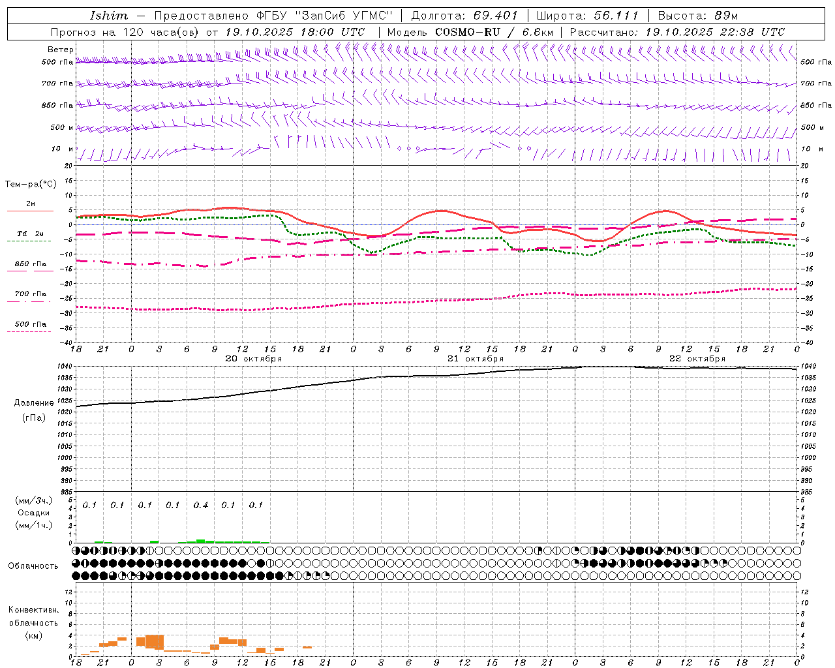Click the "850 гПа" temperature legend entry
The width and height of the screenshot is (835, 668).
coord(30,264)
